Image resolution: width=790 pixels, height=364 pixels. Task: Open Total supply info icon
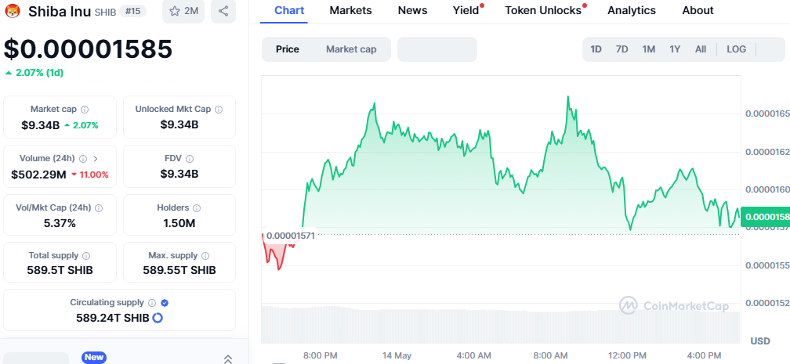pyautogui.click(x=86, y=256)
